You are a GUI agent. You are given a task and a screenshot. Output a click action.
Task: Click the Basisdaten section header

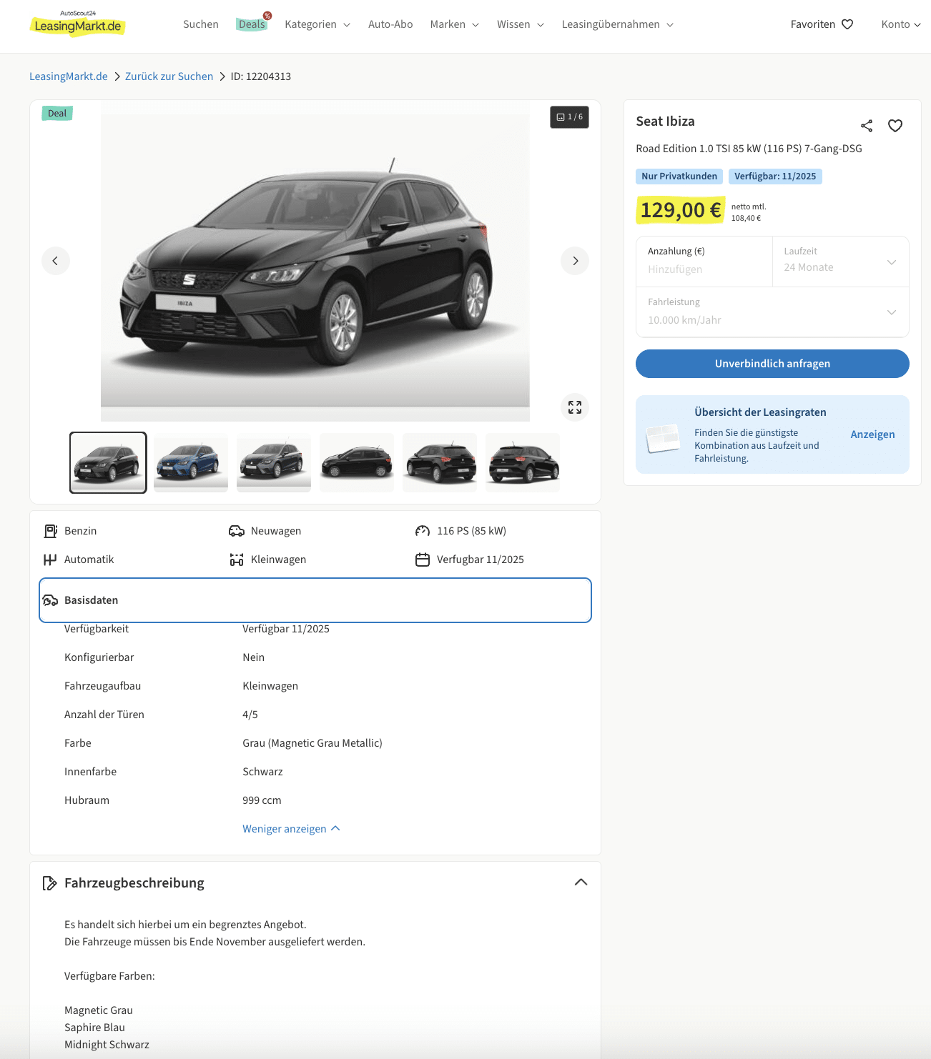[315, 600]
